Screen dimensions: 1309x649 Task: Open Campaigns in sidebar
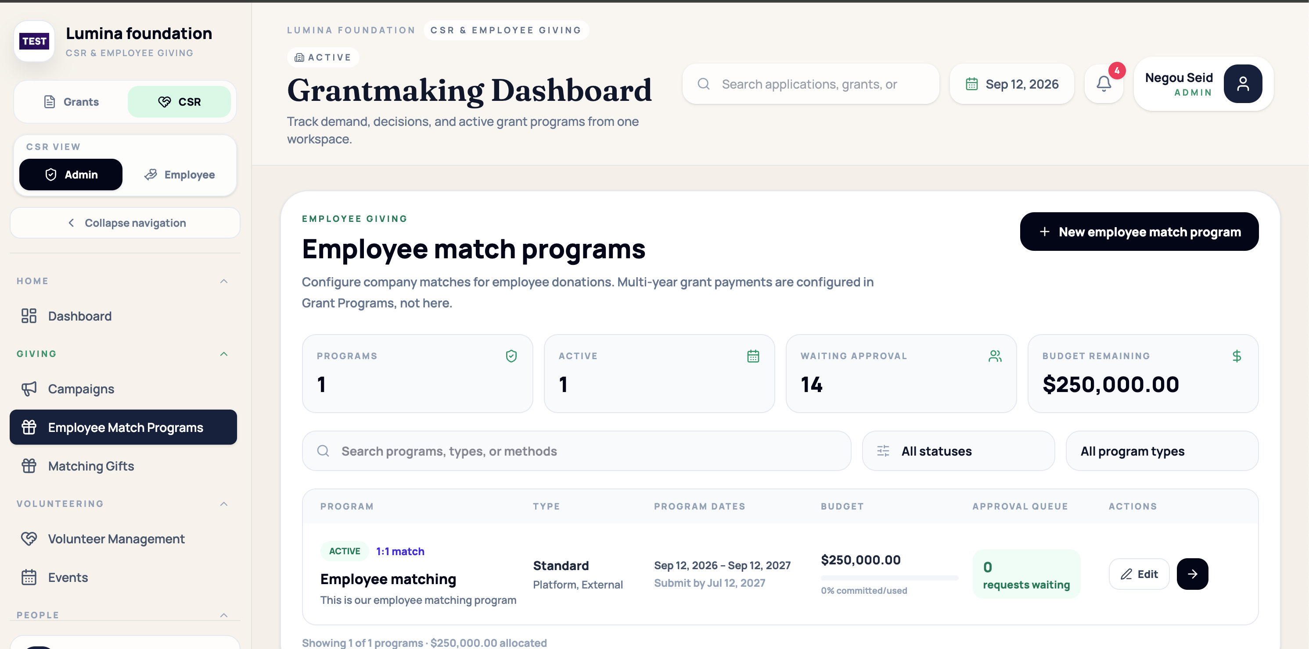pyautogui.click(x=123, y=389)
